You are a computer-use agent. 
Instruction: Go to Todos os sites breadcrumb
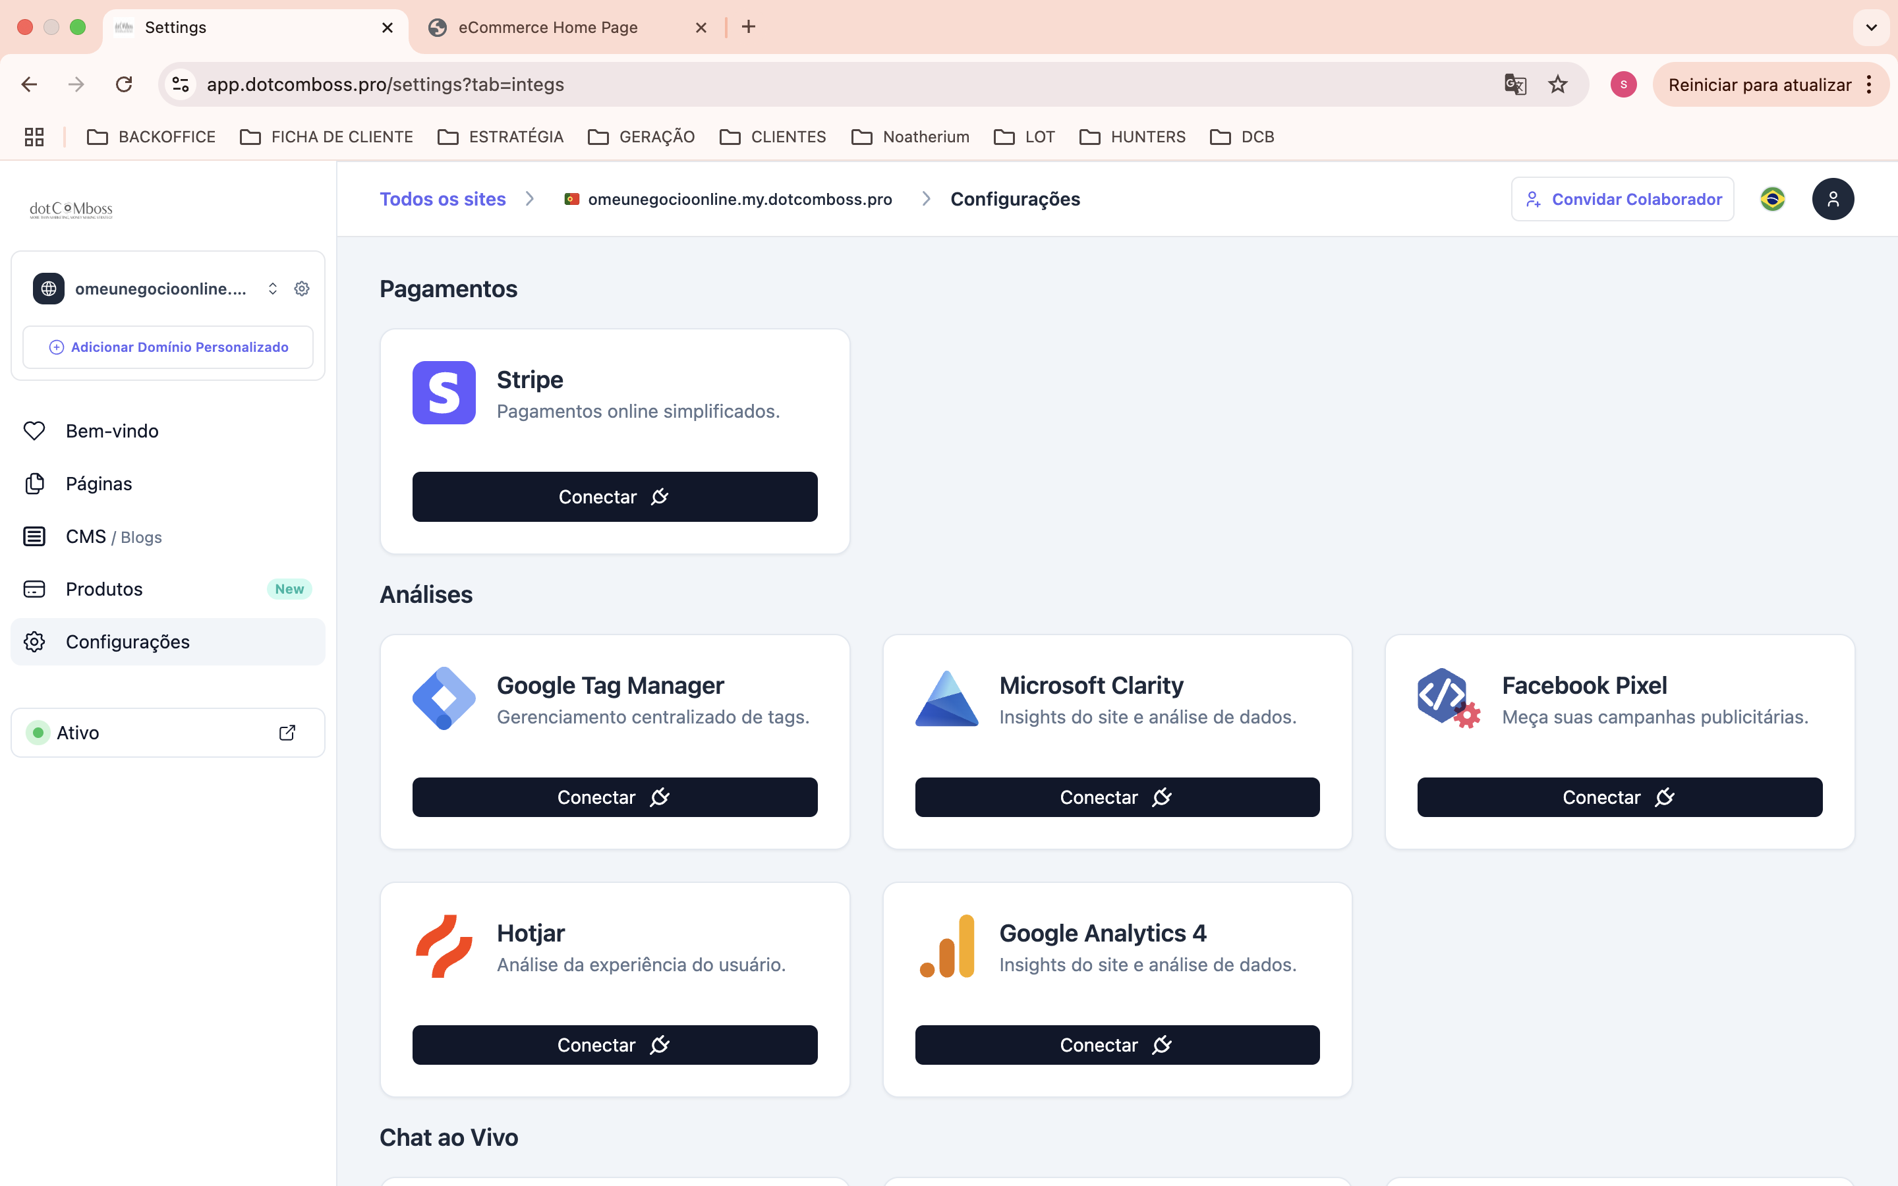click(442, 199)
